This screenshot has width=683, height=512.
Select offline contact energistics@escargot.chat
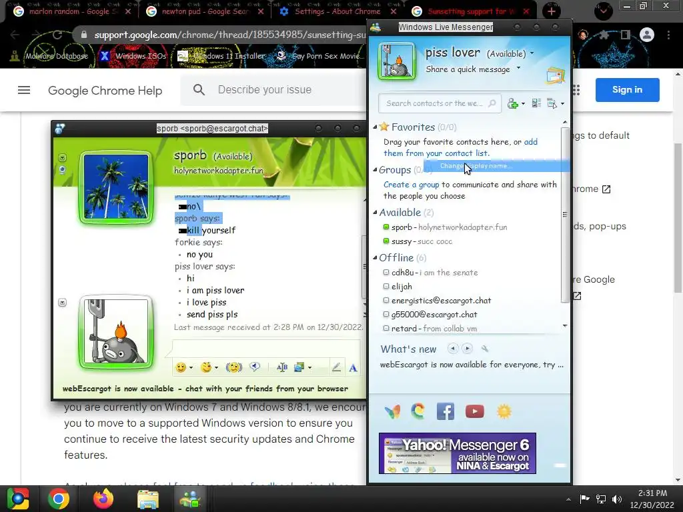click(436, 301)
